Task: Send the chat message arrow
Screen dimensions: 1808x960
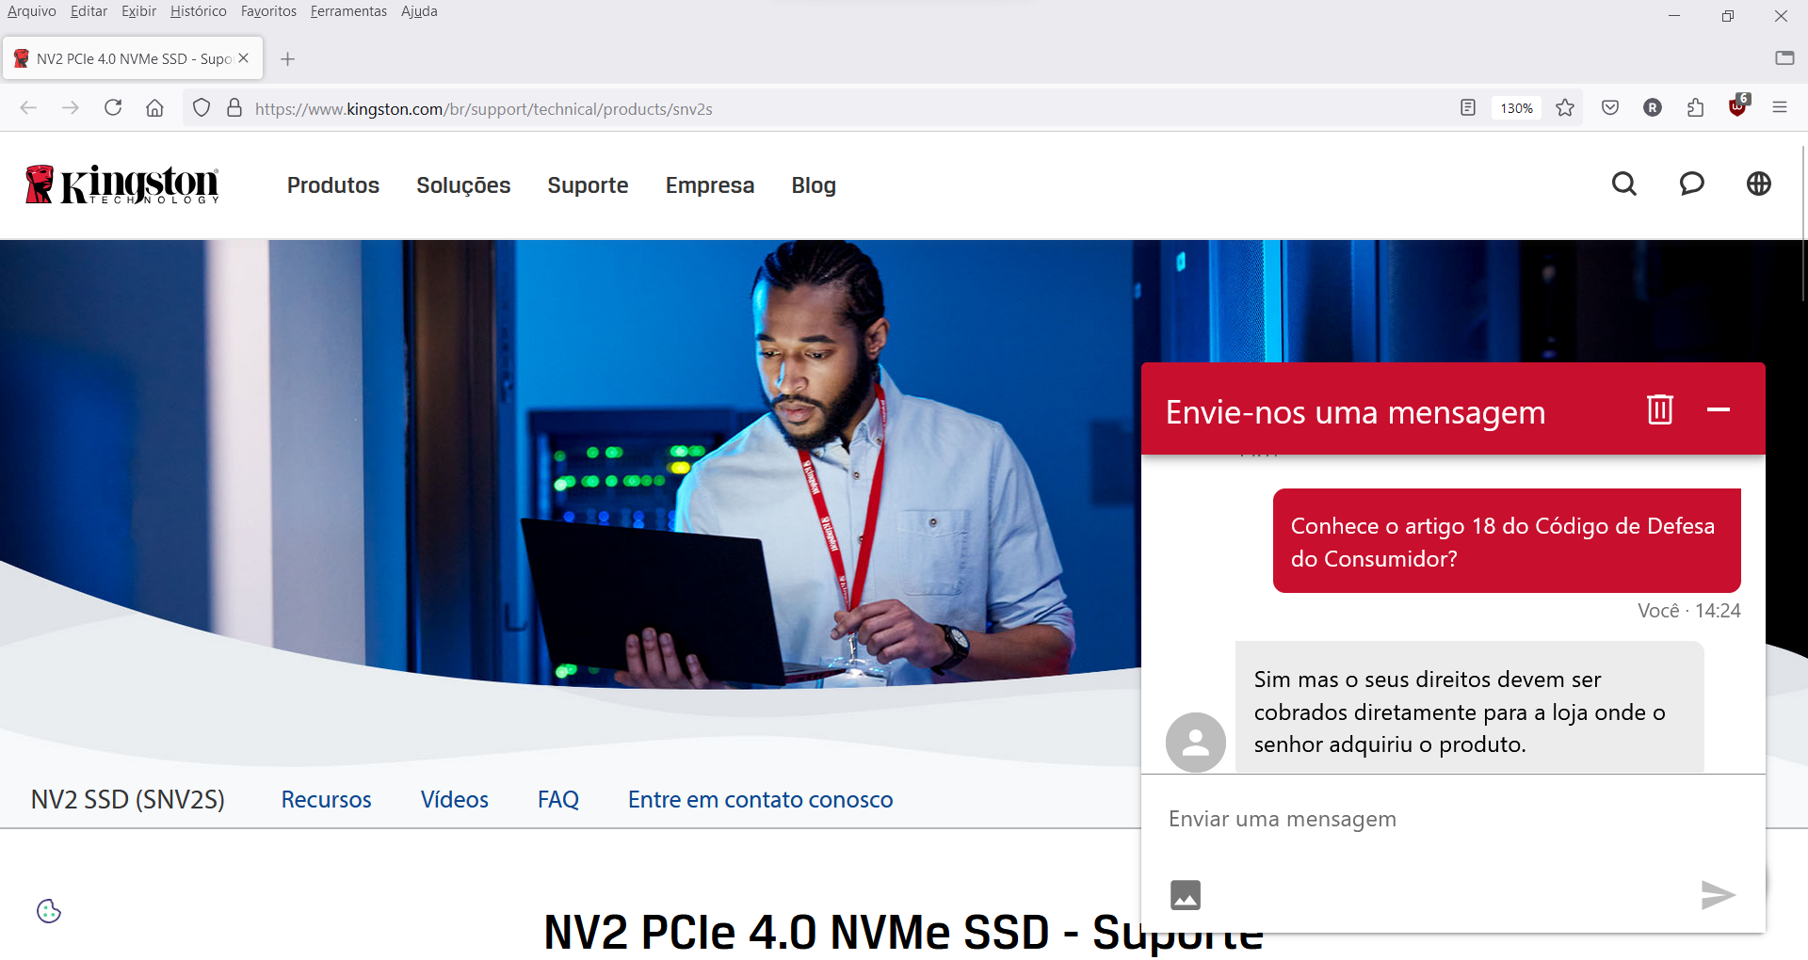Action: click(x=1718, y=894)
